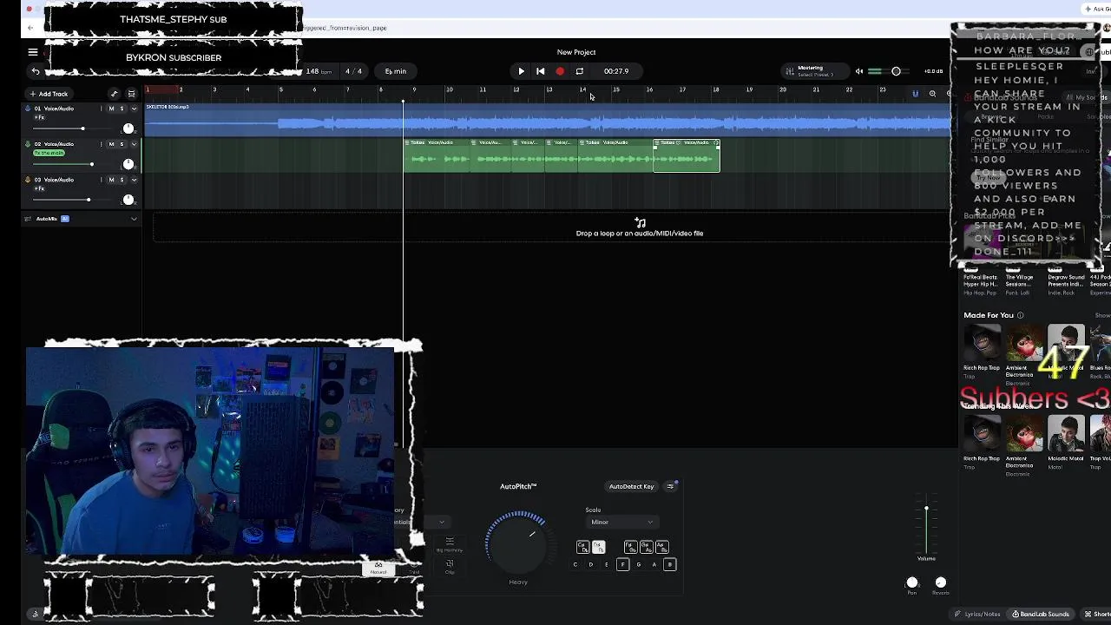The height and width of the screenshot is (625, 1111).
Task: Adjust the master volume slider knob
Action: coord(896,71)
